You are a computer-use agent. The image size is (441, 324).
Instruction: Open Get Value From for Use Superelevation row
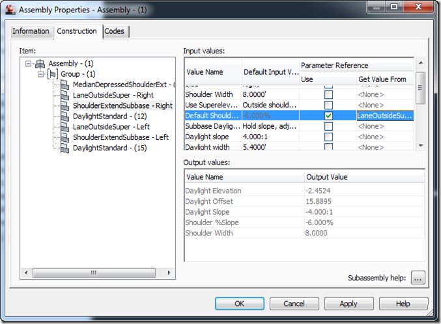pyautogui.click(x=385, y=105)
